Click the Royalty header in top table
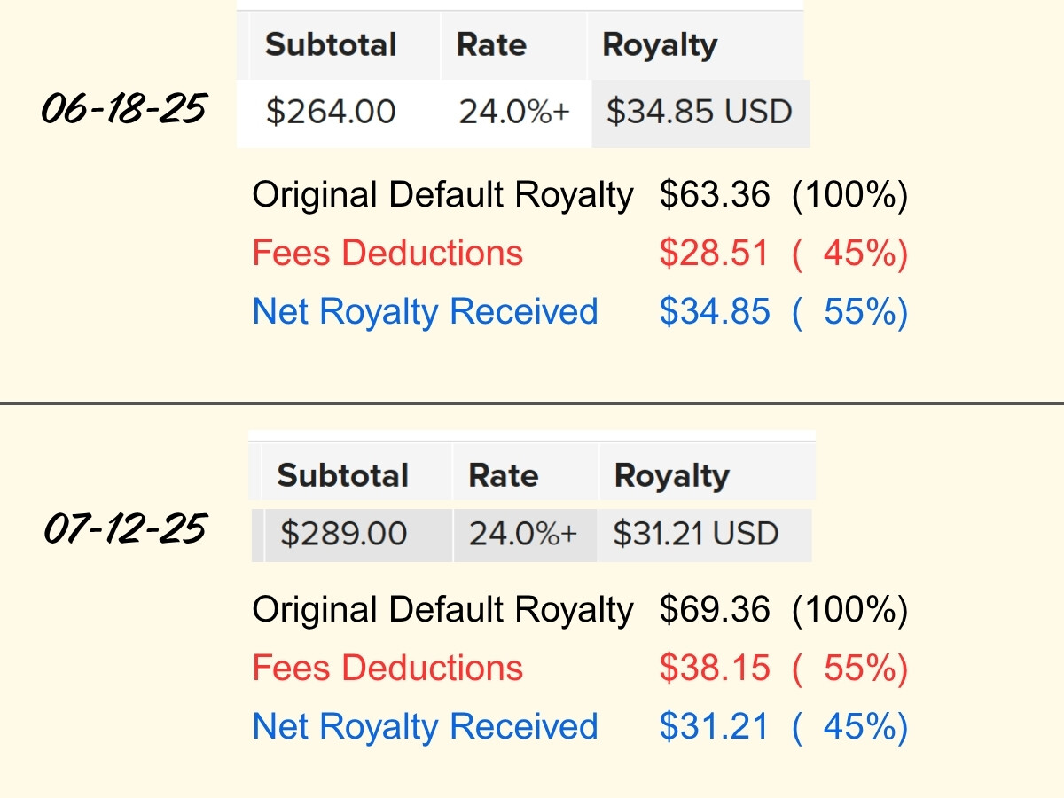Screen dimensions: 1064x798 tap(660, 45)
